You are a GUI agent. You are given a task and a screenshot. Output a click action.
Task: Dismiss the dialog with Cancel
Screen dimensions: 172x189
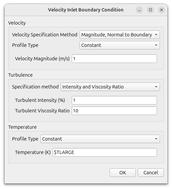(x=151, y=173)
